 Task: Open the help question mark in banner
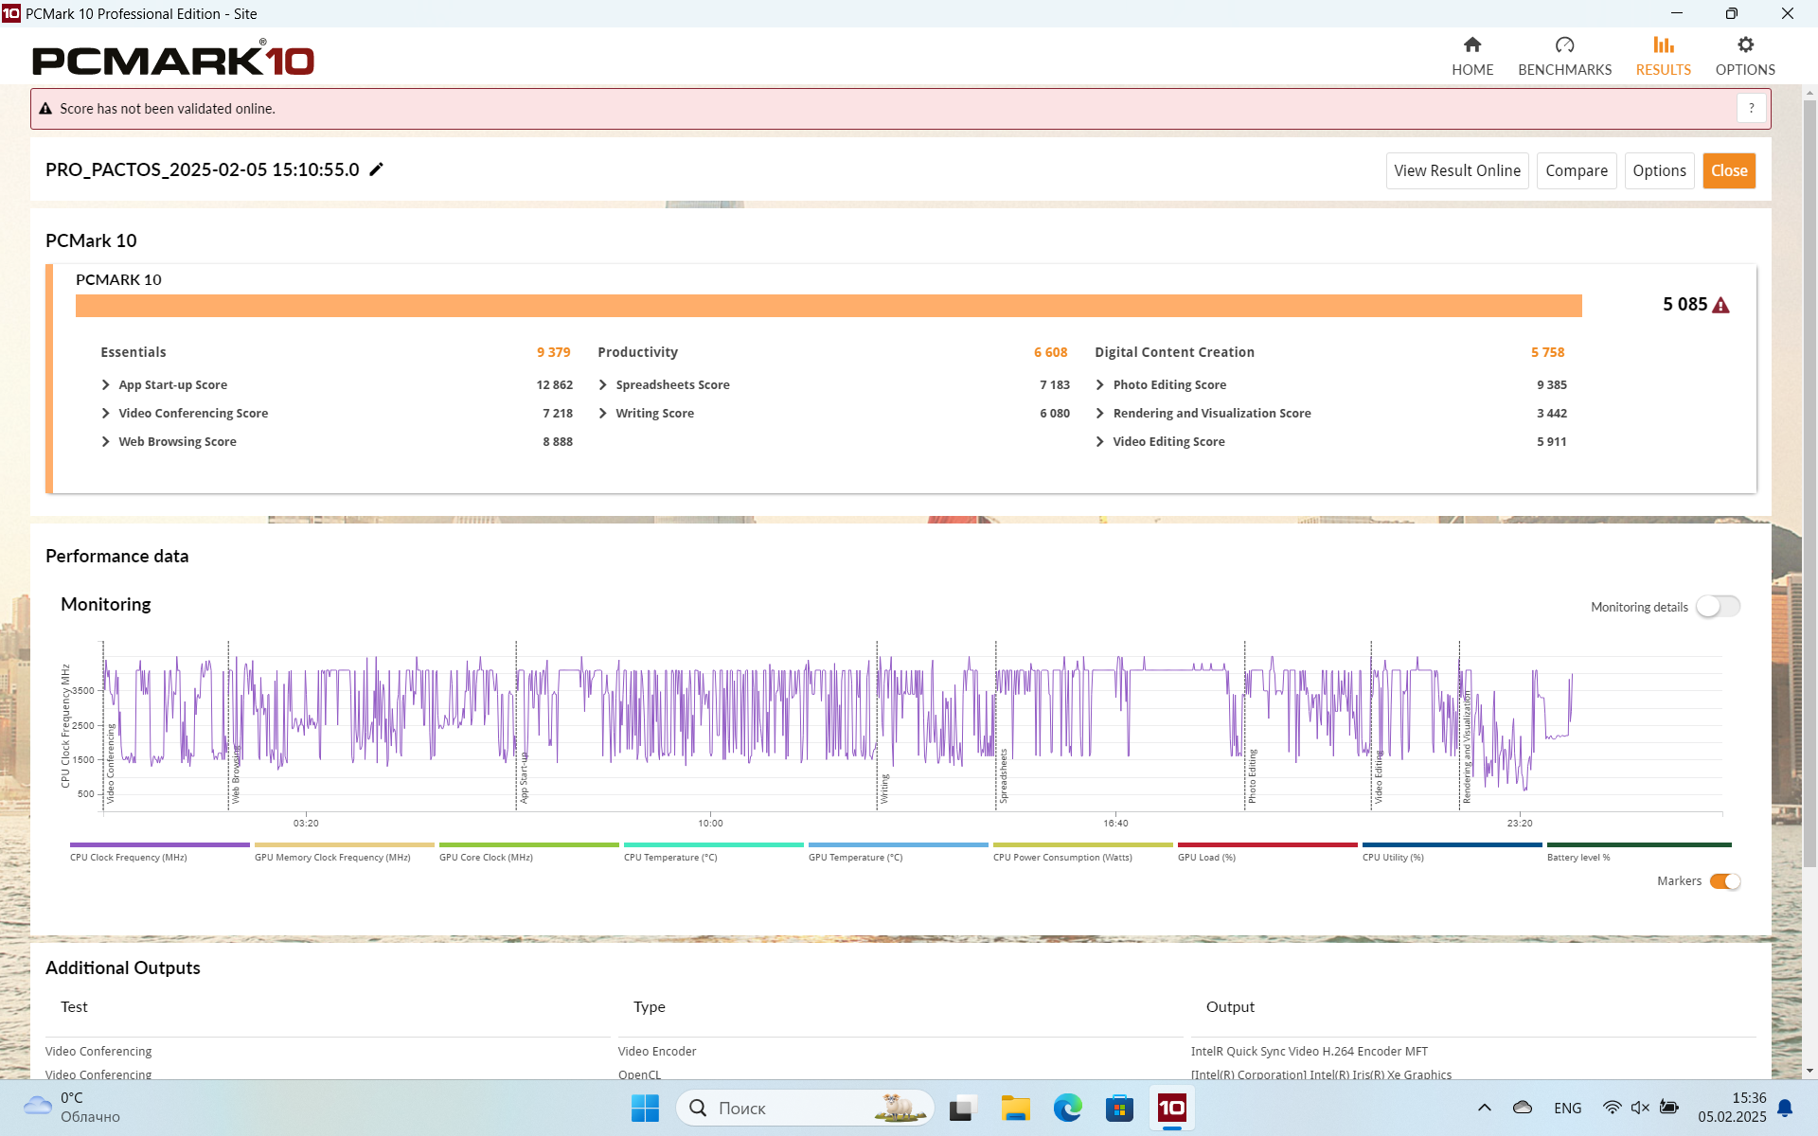pos(1751,108)
